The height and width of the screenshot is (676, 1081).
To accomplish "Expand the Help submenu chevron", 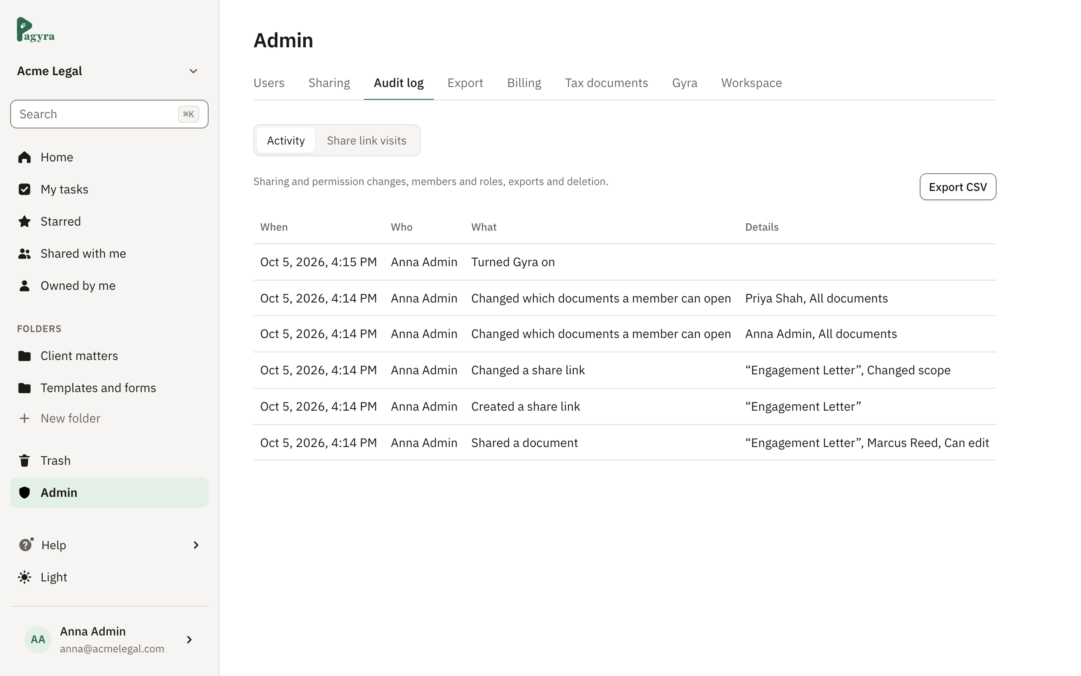I will coord(196,545).
